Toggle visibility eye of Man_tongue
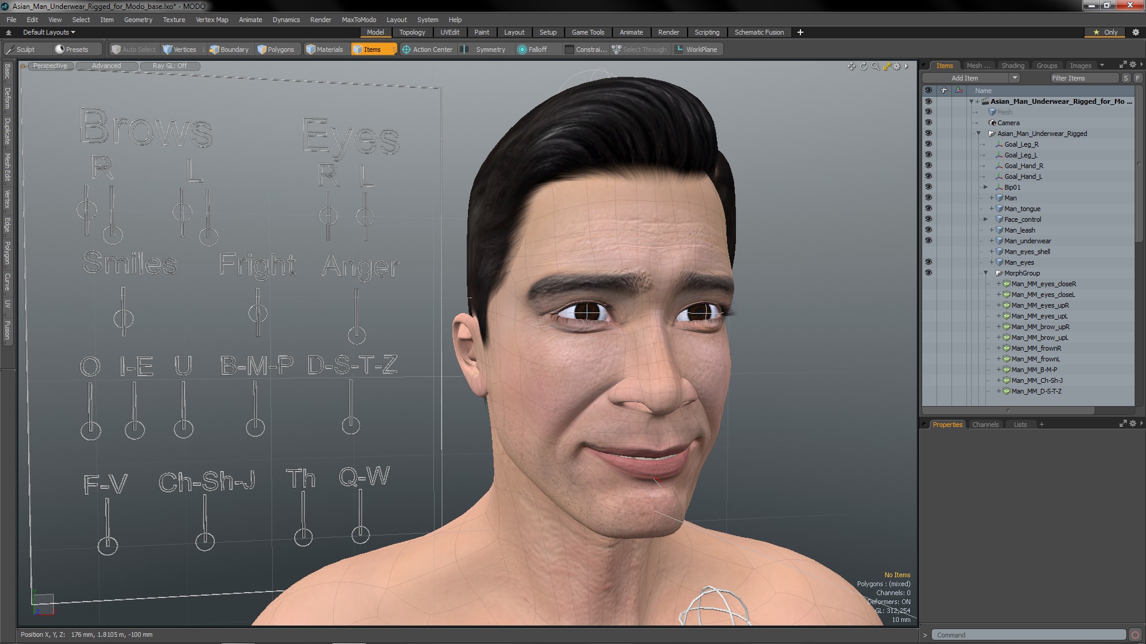 928,209
